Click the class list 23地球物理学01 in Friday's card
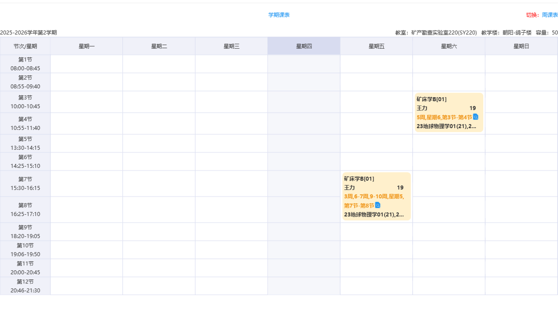The height and width of the screenshot is (310, 558). 374,215
